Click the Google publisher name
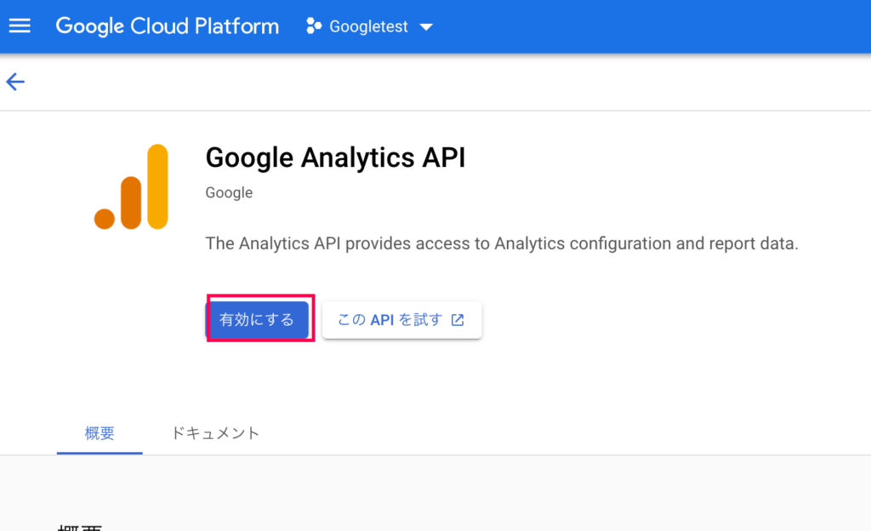The width and height of the screenshot is (871, 531). pyautogui.click(x=229, y=192)
